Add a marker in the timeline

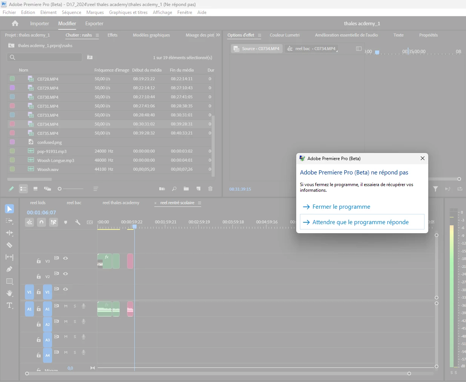66,222
